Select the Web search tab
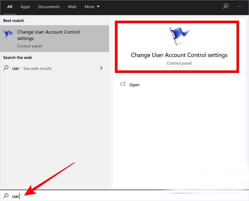The image size is (249, 201). pos(72,7)
